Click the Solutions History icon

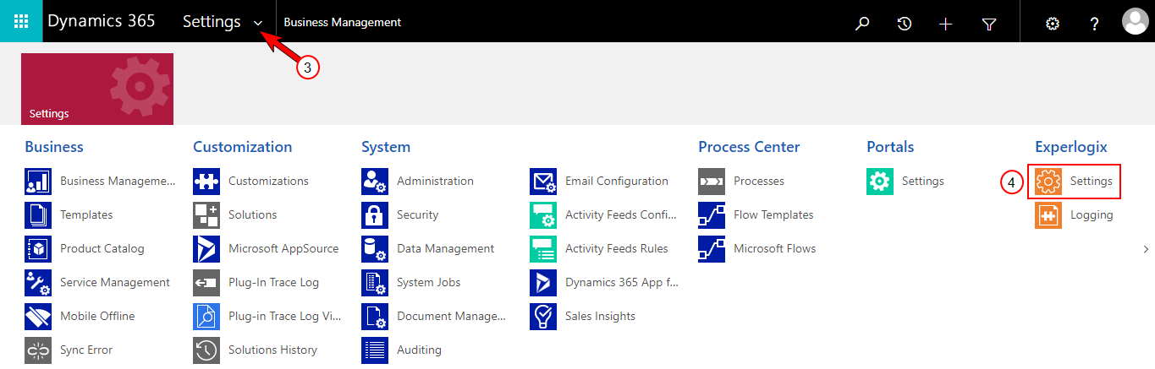[x=206, y=350]
